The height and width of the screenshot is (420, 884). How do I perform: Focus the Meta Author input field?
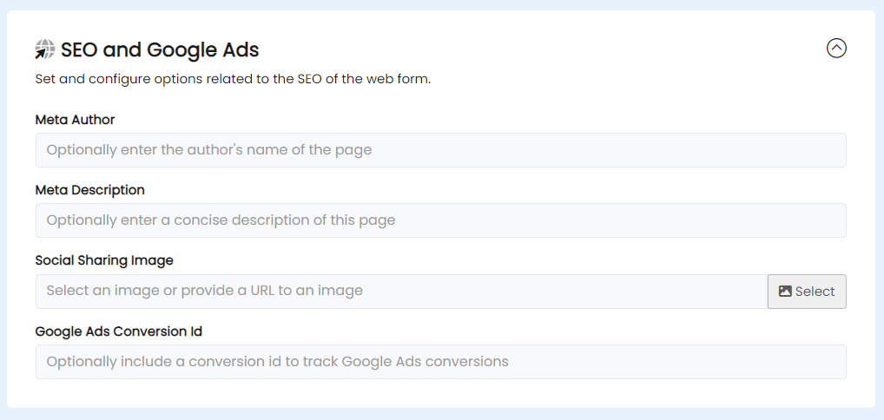[441, 150]
